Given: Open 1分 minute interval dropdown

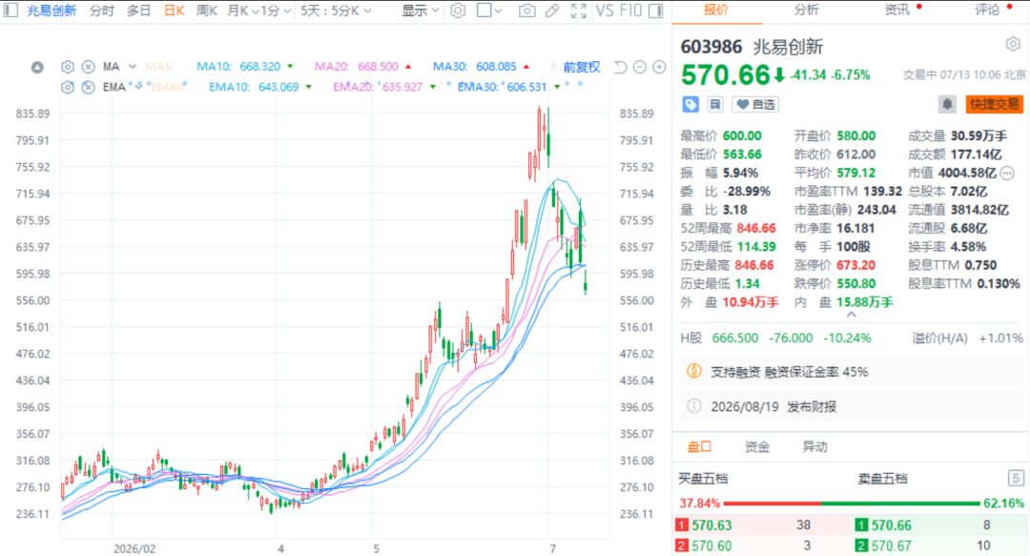Looking at the screenshot, I should click(x=276, y=10).
